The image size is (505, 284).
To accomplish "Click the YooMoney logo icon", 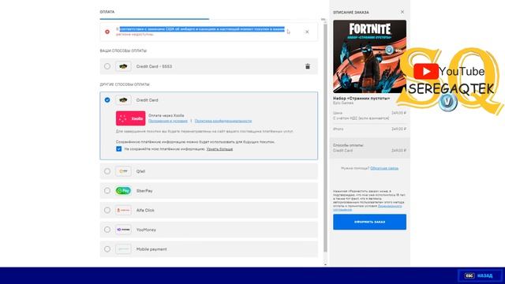I will 123,230.
